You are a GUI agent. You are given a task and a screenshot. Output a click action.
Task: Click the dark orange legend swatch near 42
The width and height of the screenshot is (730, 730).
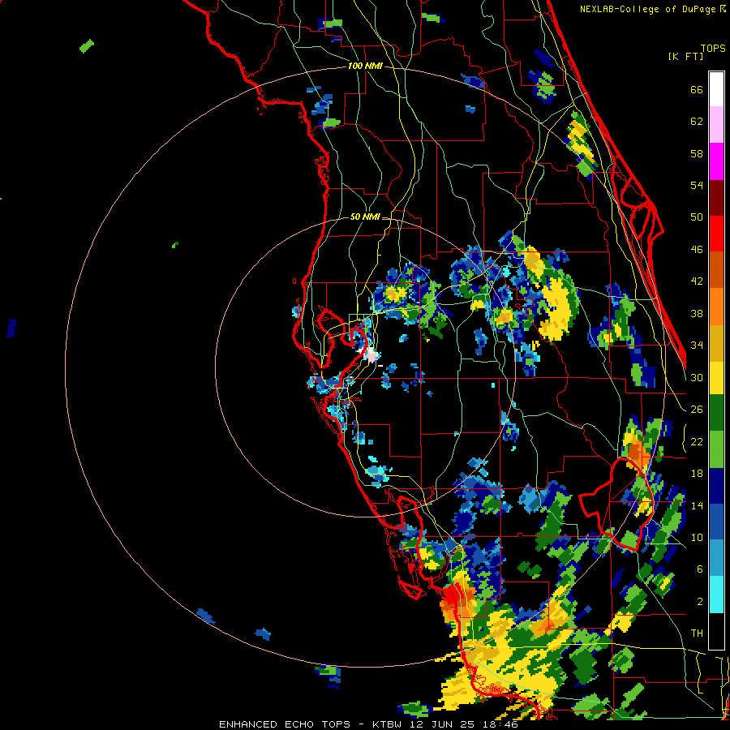point(716,269)
